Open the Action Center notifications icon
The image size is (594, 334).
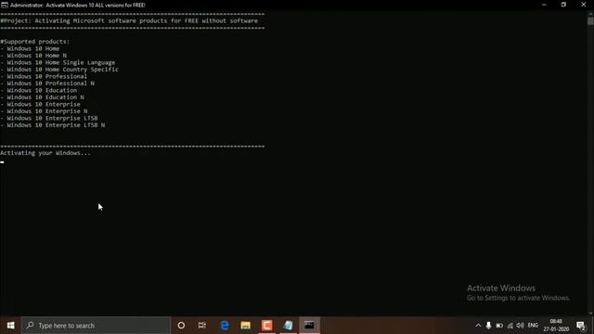click(x=581, y=326)
